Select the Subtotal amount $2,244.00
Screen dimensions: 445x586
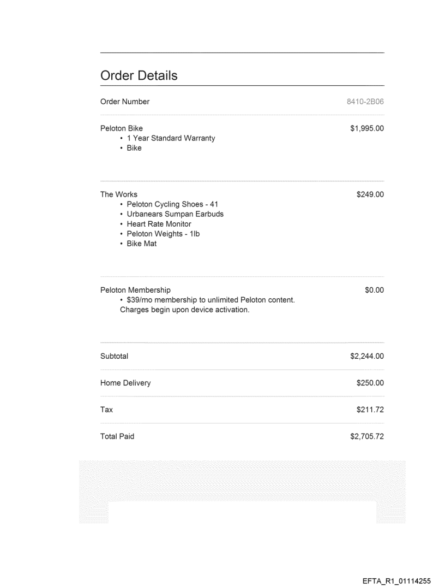pyautogui.click(x=367, y=357)
